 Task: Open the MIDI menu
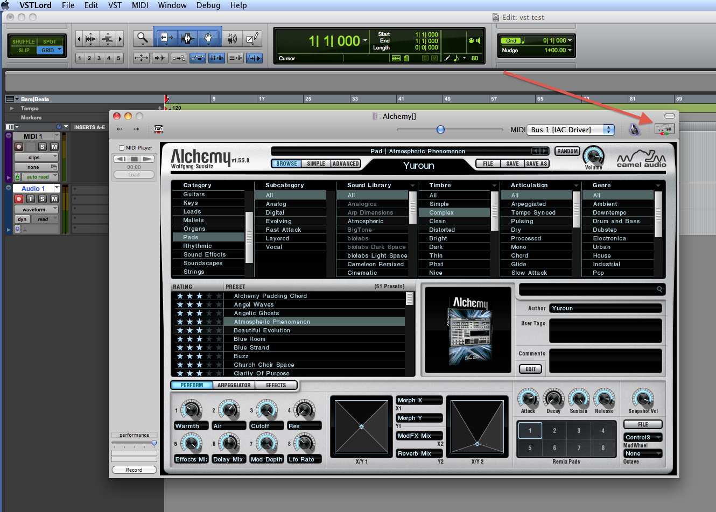tap(140, 5)
